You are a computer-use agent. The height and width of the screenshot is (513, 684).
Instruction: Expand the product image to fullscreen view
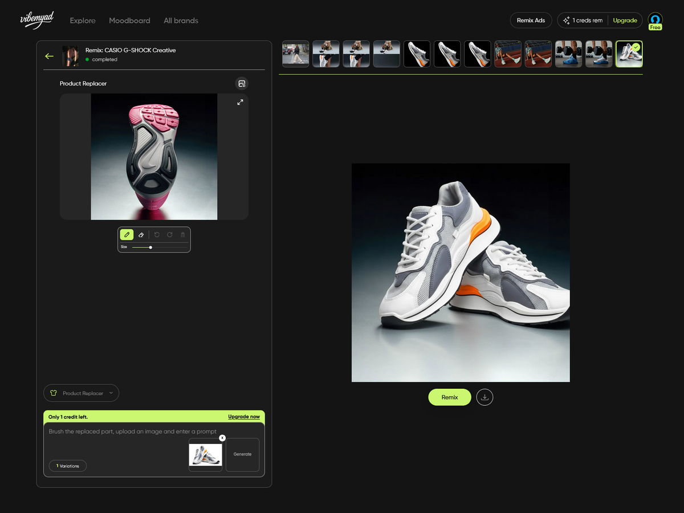click(240, 102)
